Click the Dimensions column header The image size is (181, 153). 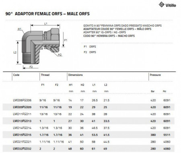click(75, 75)
